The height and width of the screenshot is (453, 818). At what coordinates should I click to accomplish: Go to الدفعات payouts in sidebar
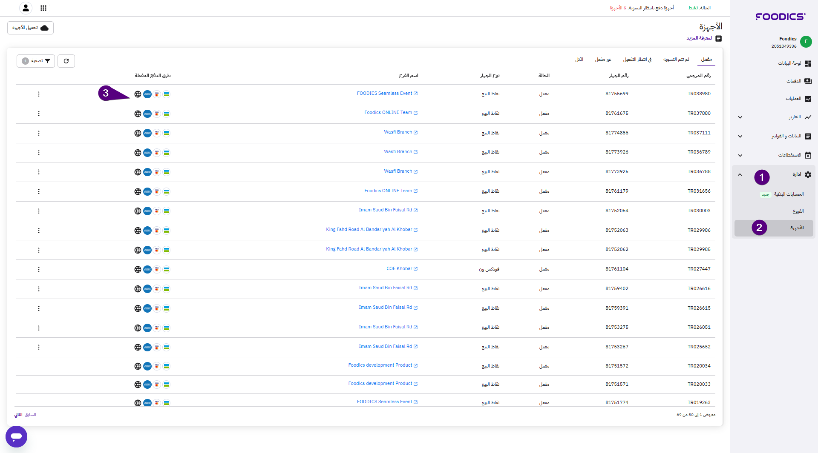(x=799, y=81)
